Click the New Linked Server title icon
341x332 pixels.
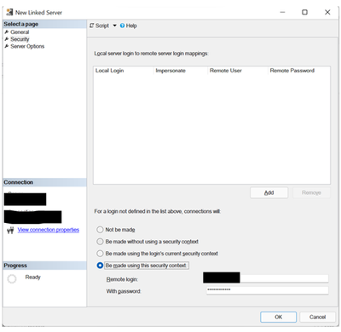9,12
